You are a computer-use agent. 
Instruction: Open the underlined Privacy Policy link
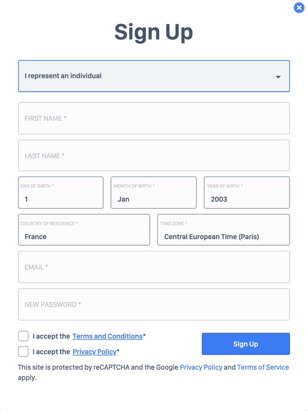point(94,352)
